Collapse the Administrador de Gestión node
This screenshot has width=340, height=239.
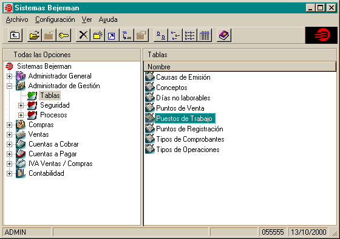[9, 86]
